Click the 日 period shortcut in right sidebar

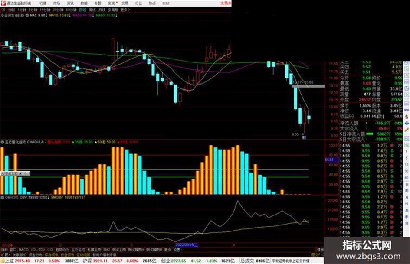click(407, 185)
